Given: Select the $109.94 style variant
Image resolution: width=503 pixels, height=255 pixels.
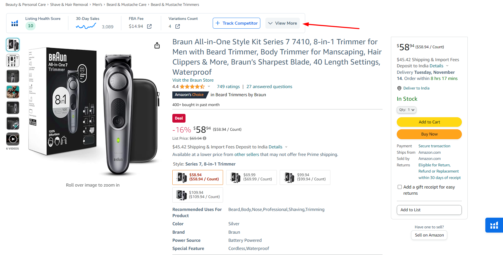Looking at the screenshot, I should coord(198,195).
